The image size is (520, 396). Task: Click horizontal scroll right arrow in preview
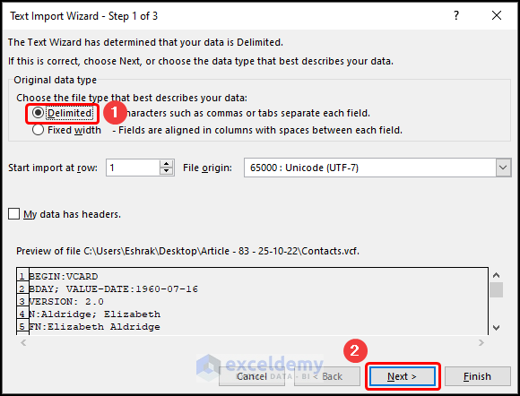[x=481, y=342]
